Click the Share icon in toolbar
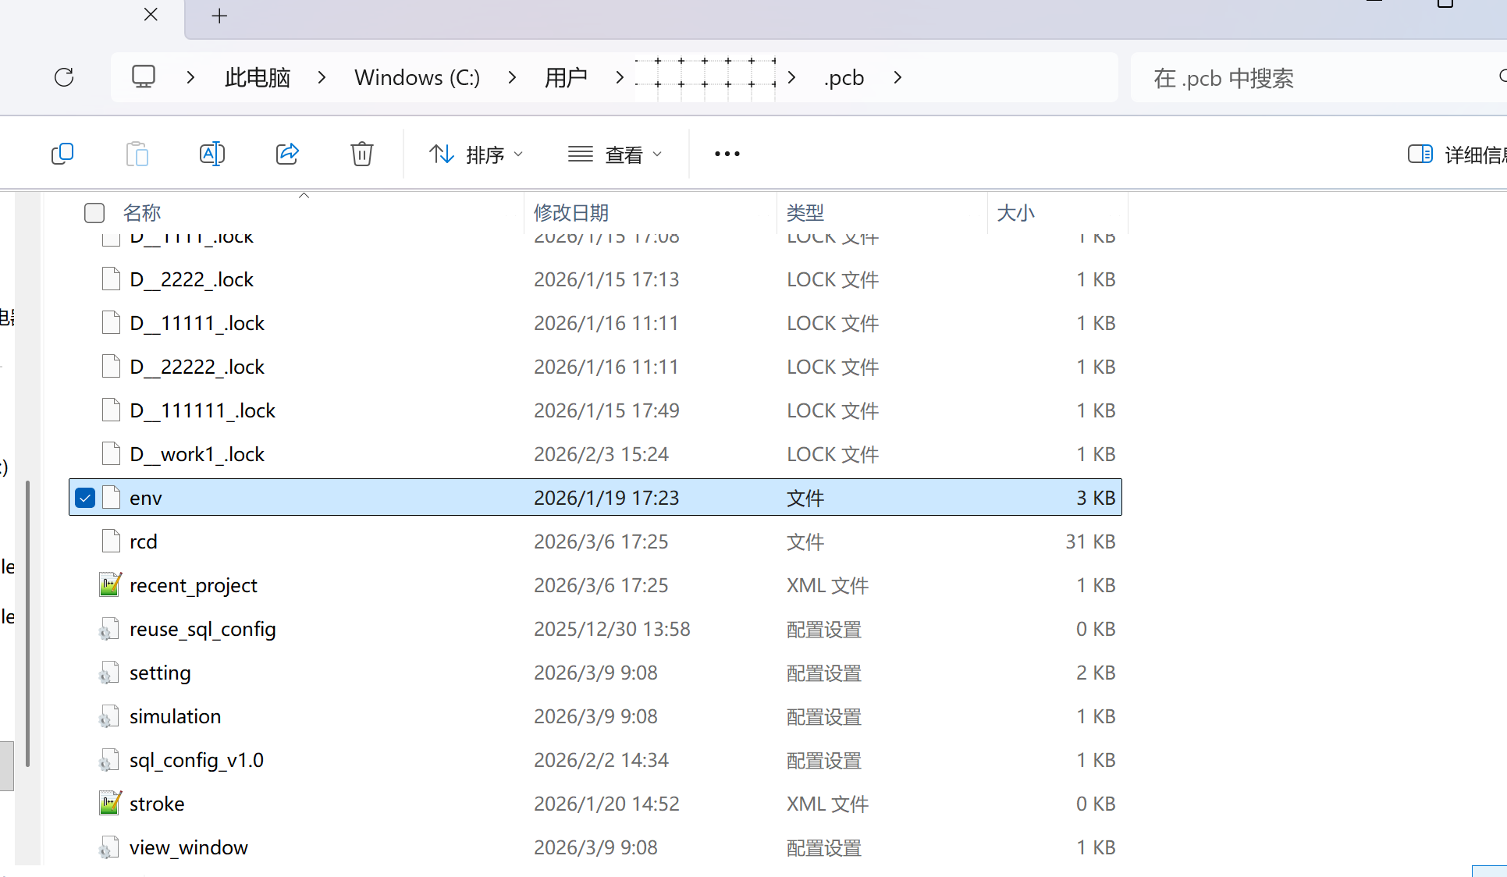The width and height of the screenshot is (1507, 877). click(x=287, y=154)
